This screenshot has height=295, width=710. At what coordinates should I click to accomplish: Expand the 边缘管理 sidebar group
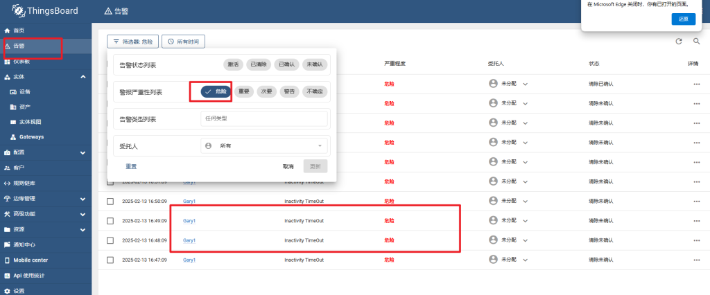tap(83, 199)
